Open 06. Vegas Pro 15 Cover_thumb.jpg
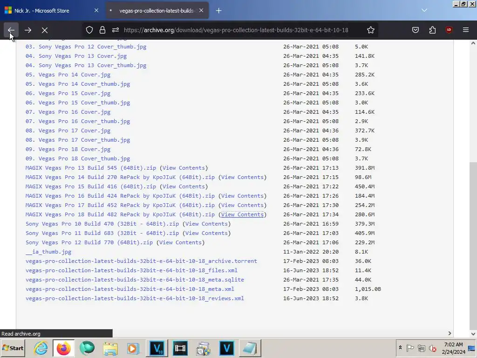 point(78,103)
